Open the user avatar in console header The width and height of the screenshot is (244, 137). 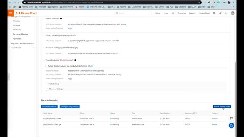coord(233,13)
